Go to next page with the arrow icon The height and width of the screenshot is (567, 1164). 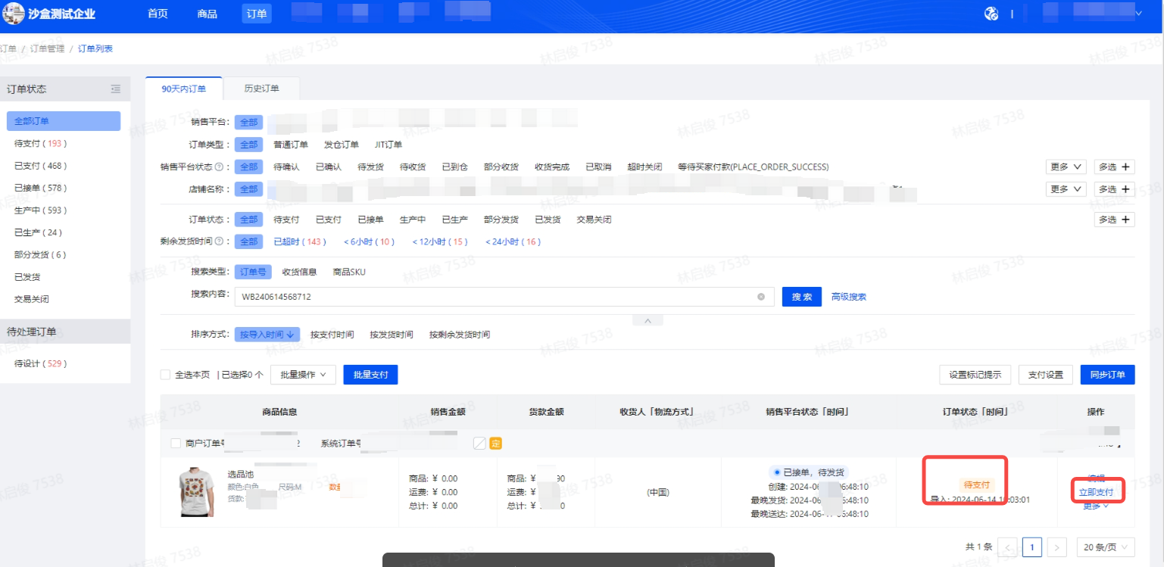pos(1056,547)
